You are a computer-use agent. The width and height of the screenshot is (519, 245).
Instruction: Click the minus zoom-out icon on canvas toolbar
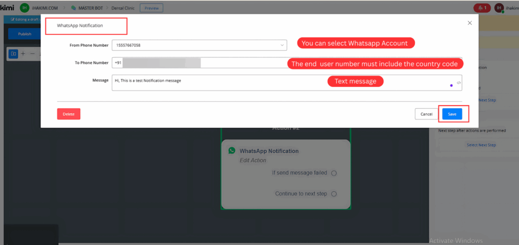[32, 53]
